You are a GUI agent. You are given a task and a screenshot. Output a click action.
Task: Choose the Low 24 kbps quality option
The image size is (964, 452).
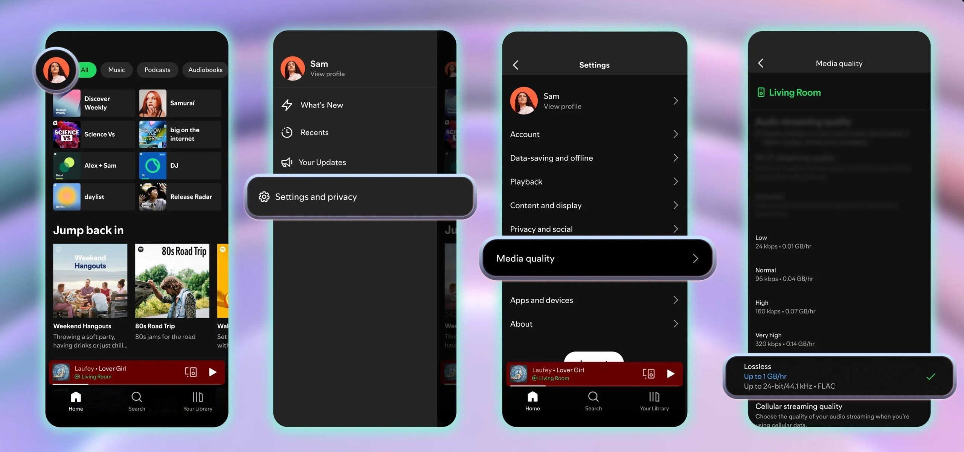(x=783, y=242)
